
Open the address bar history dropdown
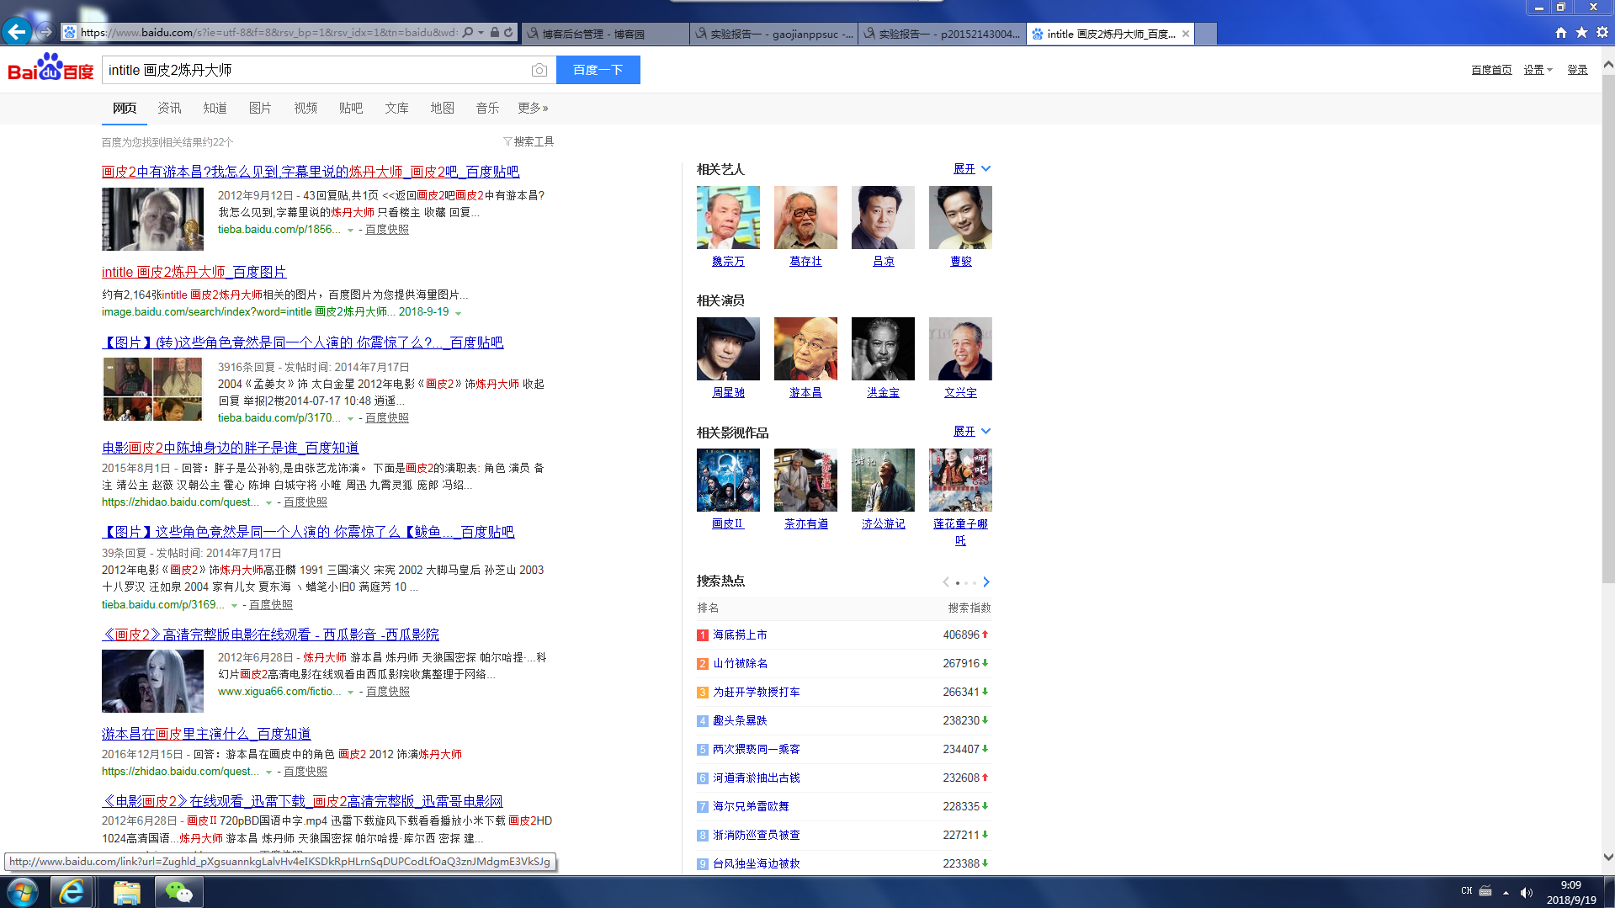(481, 33)
